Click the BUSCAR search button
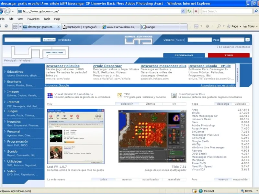This screenshot has width=259, height=194. 49,40
